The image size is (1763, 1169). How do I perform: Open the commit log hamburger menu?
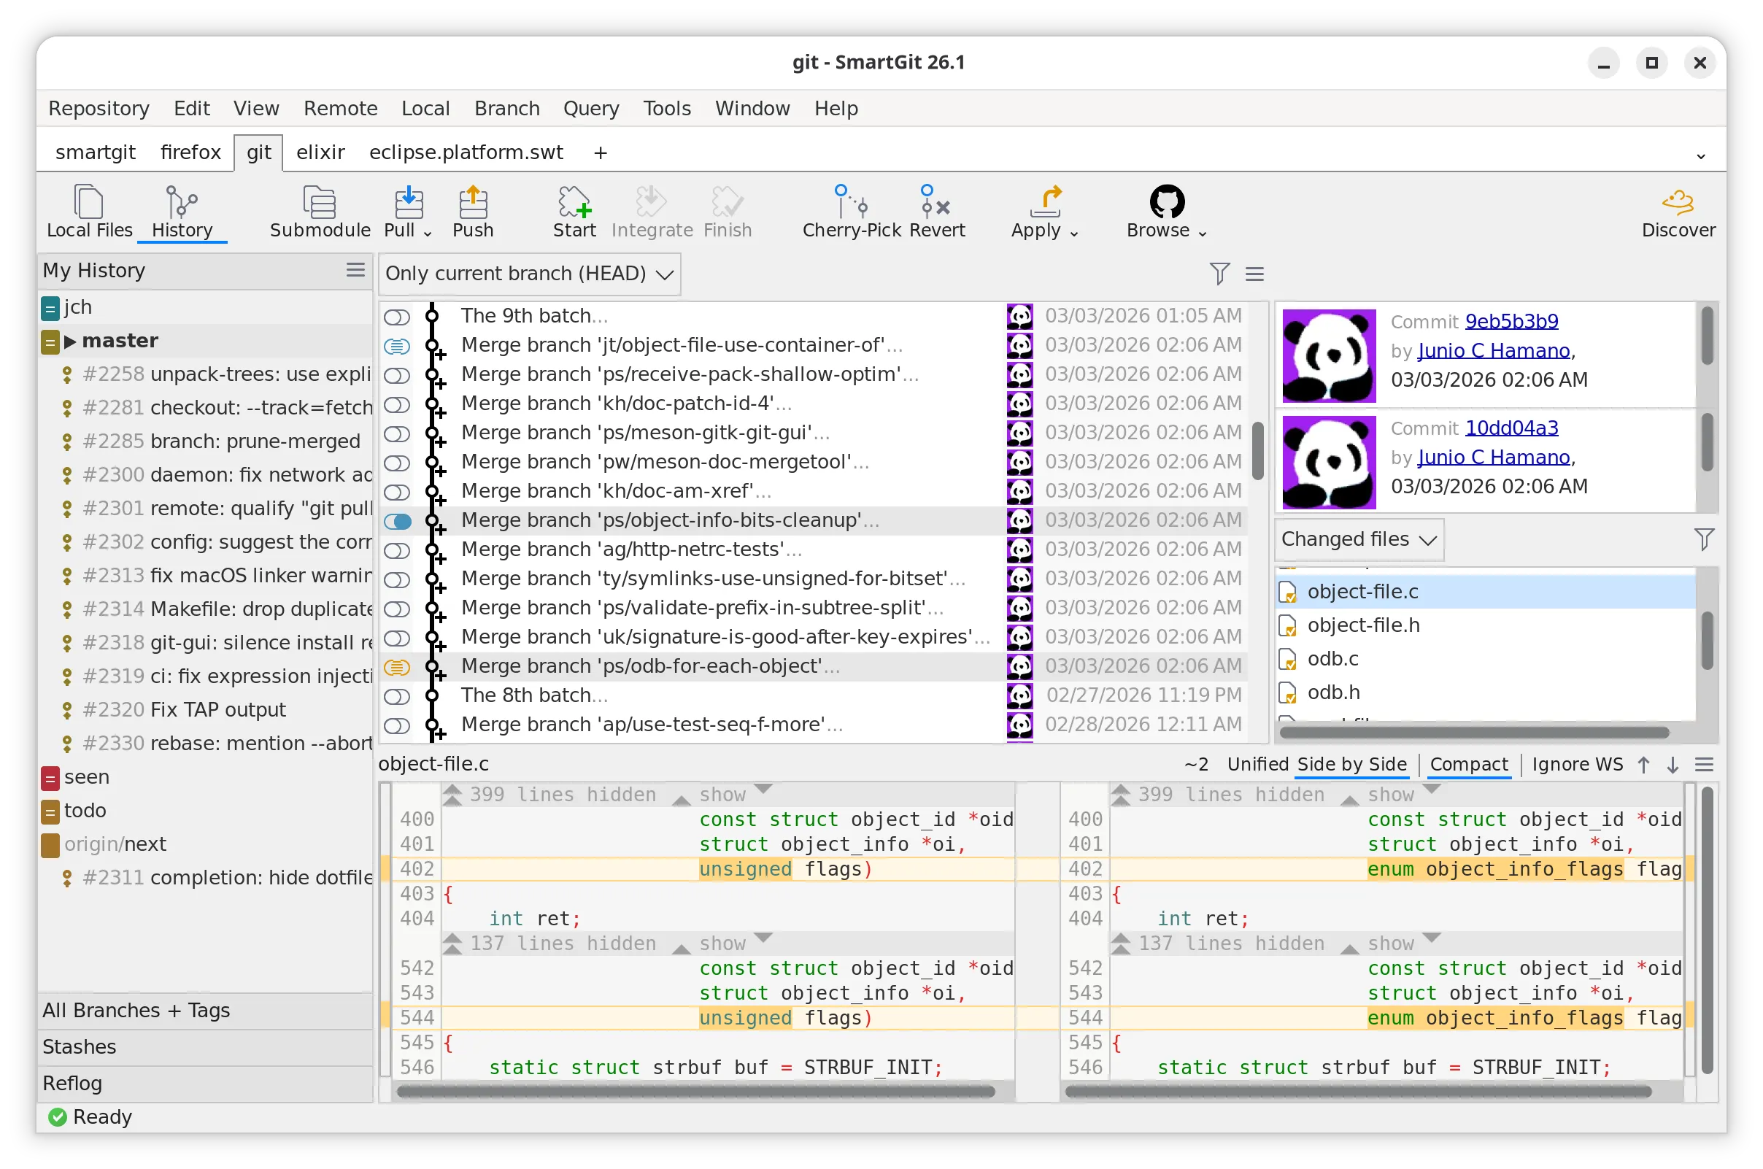[1254, 274]
